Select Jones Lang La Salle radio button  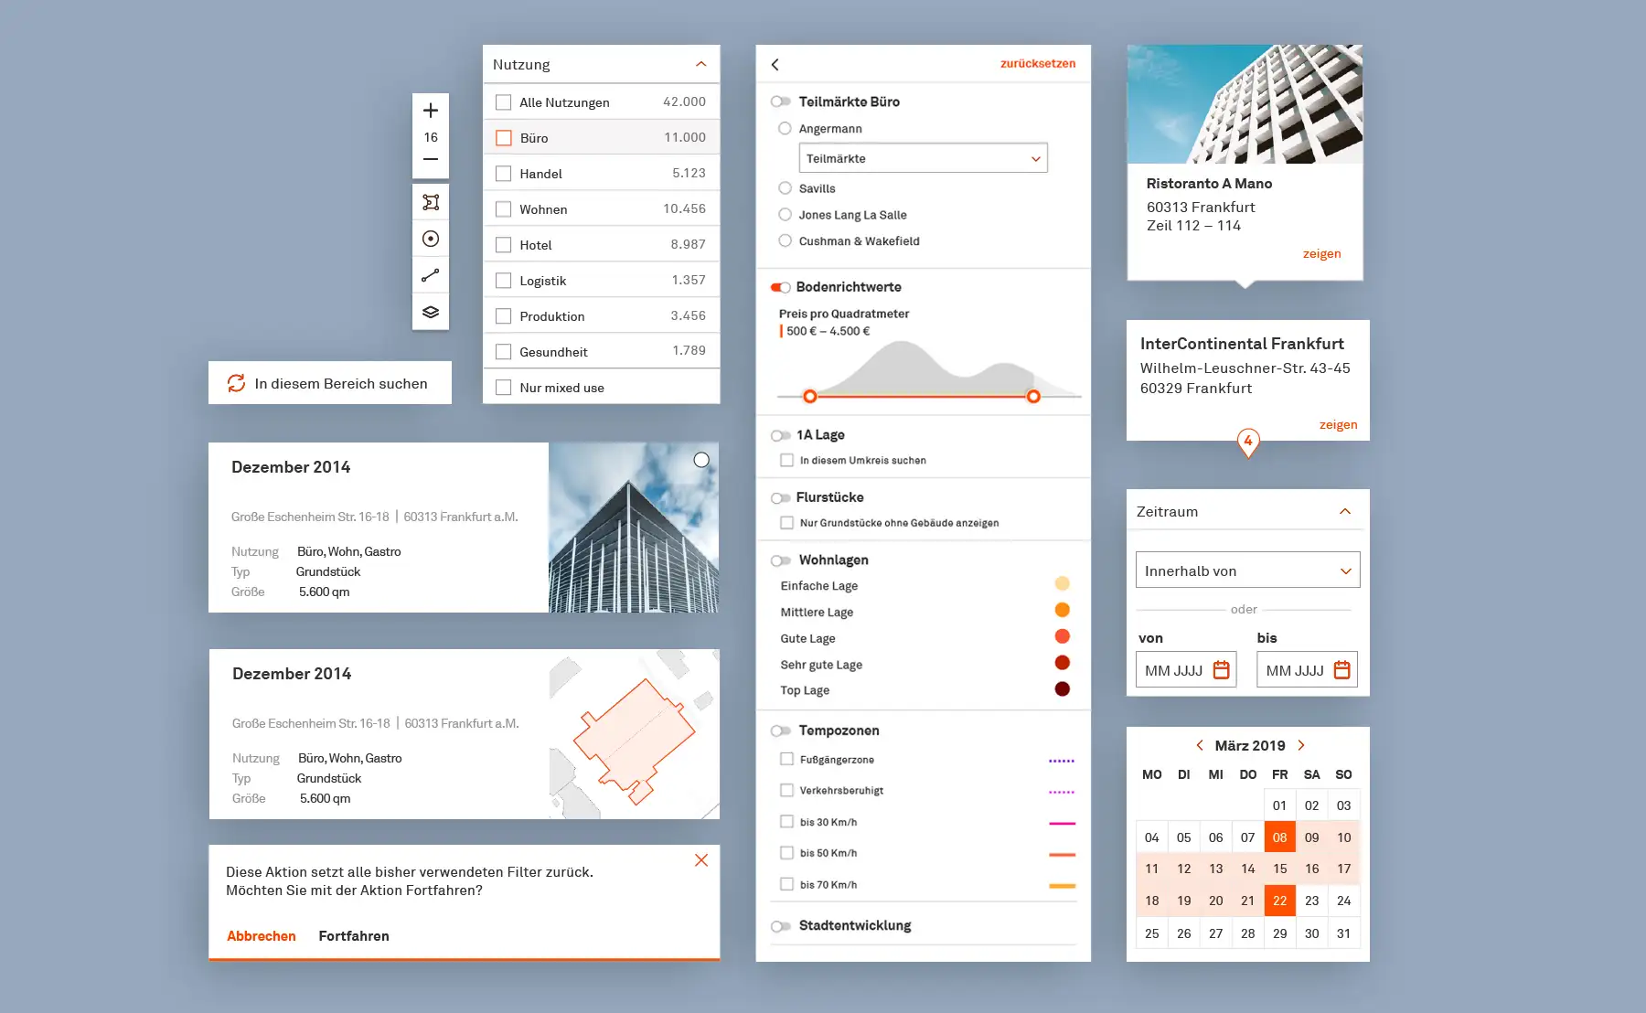[x=785, y=214]
